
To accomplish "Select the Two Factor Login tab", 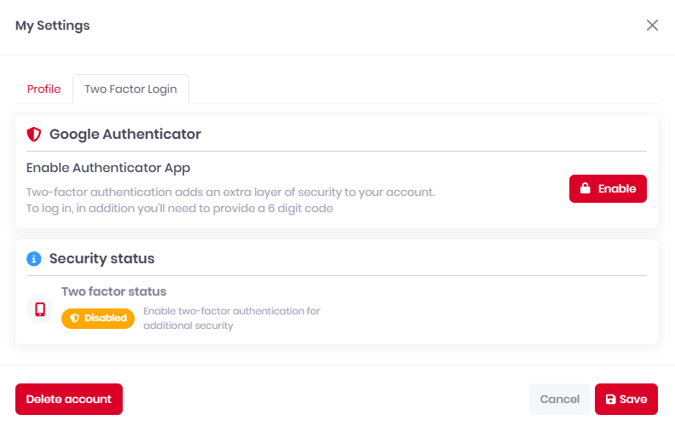I will 131,89.
